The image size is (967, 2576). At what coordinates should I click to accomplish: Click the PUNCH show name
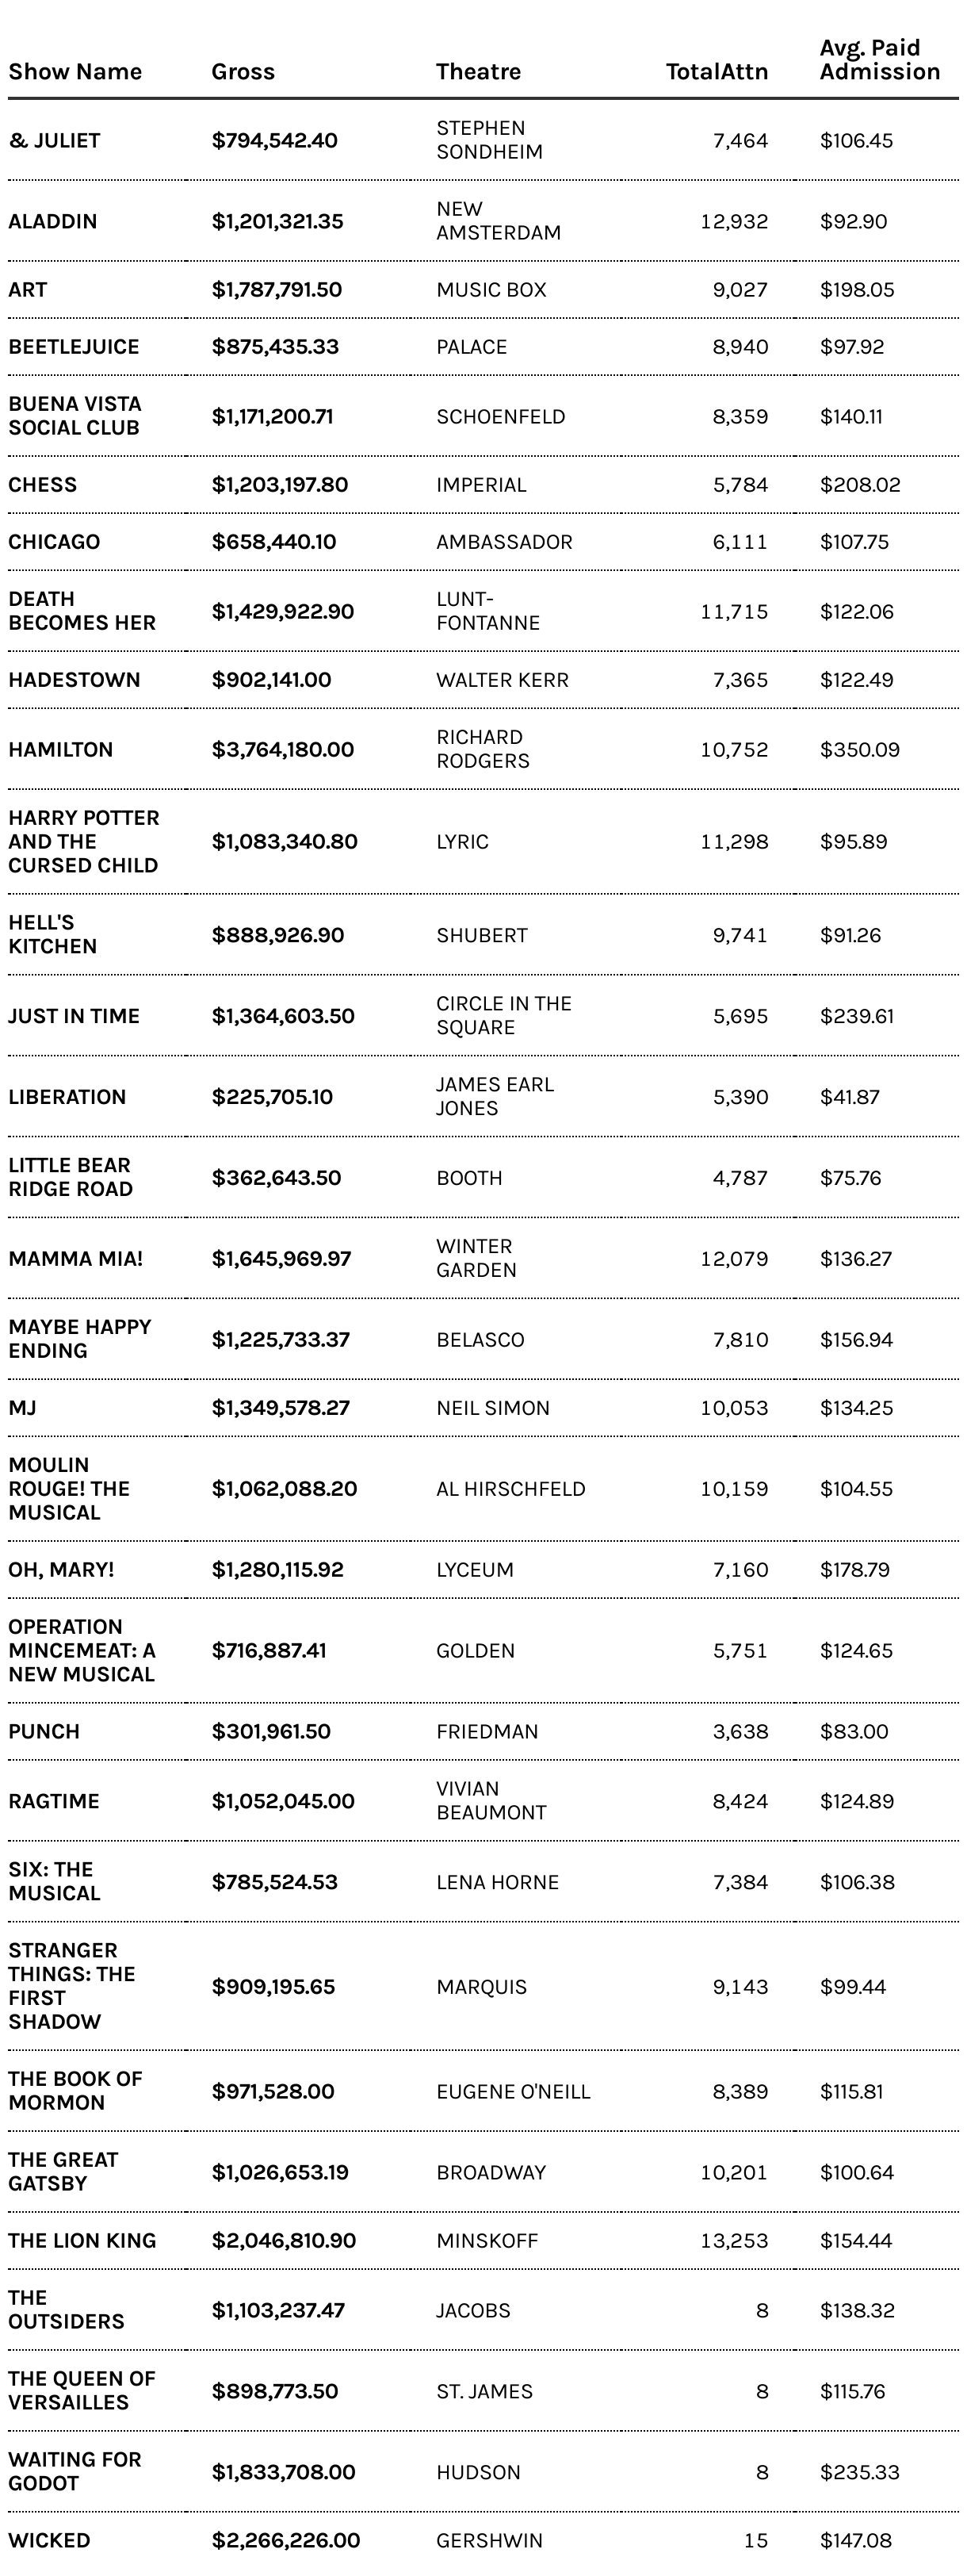44,1732
